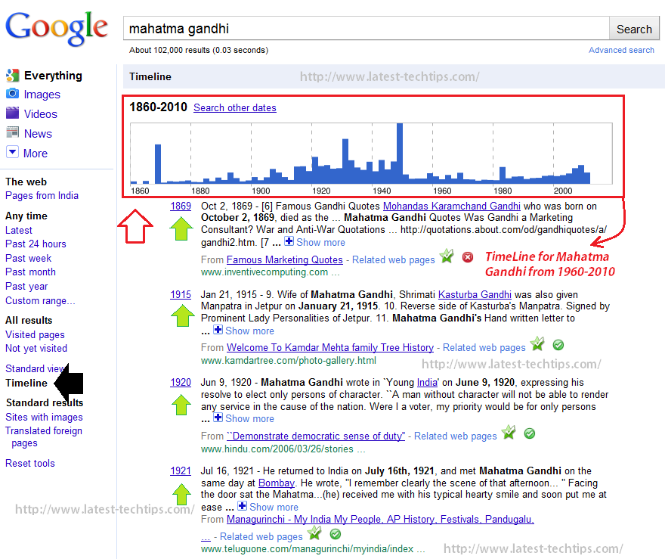665x559 pixels.
Task: Switch to Standard view
Action: (x=35, y=368)
